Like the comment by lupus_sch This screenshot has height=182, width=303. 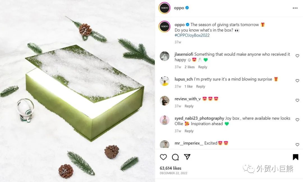coord(297,81)
